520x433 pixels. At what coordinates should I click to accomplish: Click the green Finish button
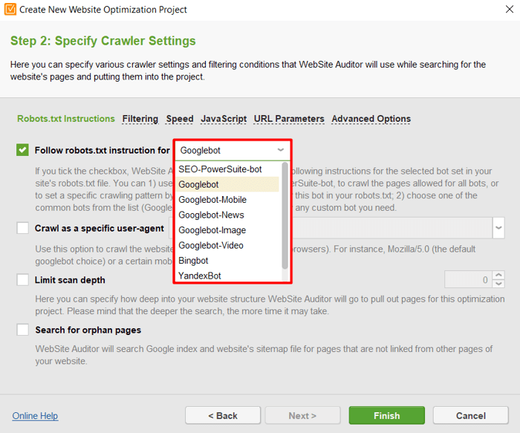[387, 415]
